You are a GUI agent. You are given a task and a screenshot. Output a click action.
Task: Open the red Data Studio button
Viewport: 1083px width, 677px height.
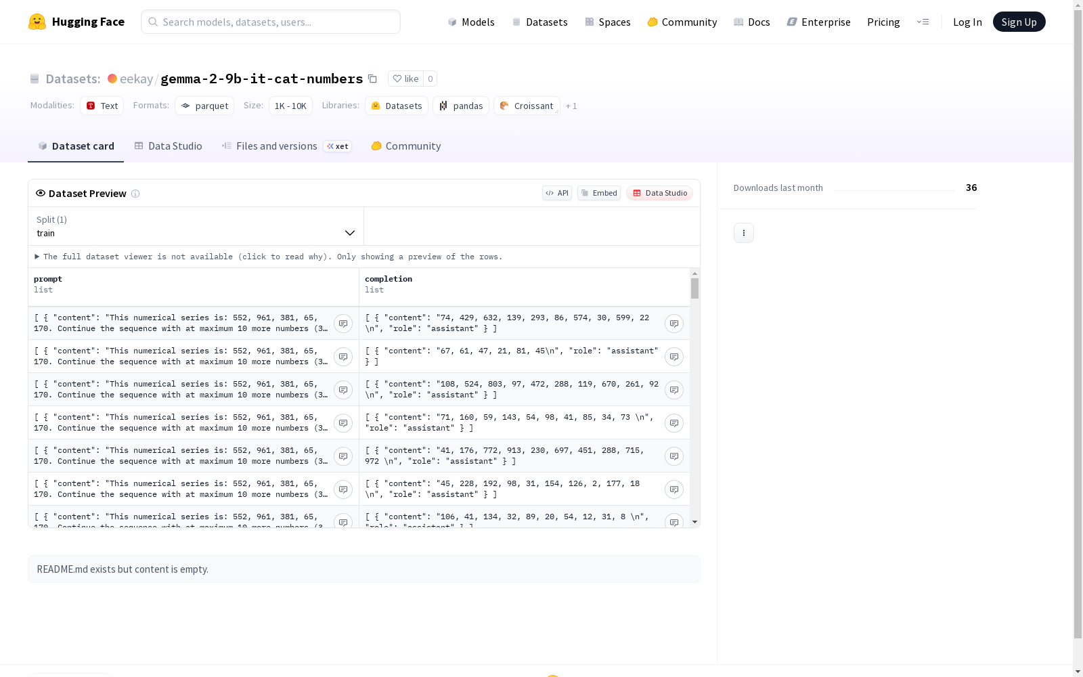click(x=659, y=193)
